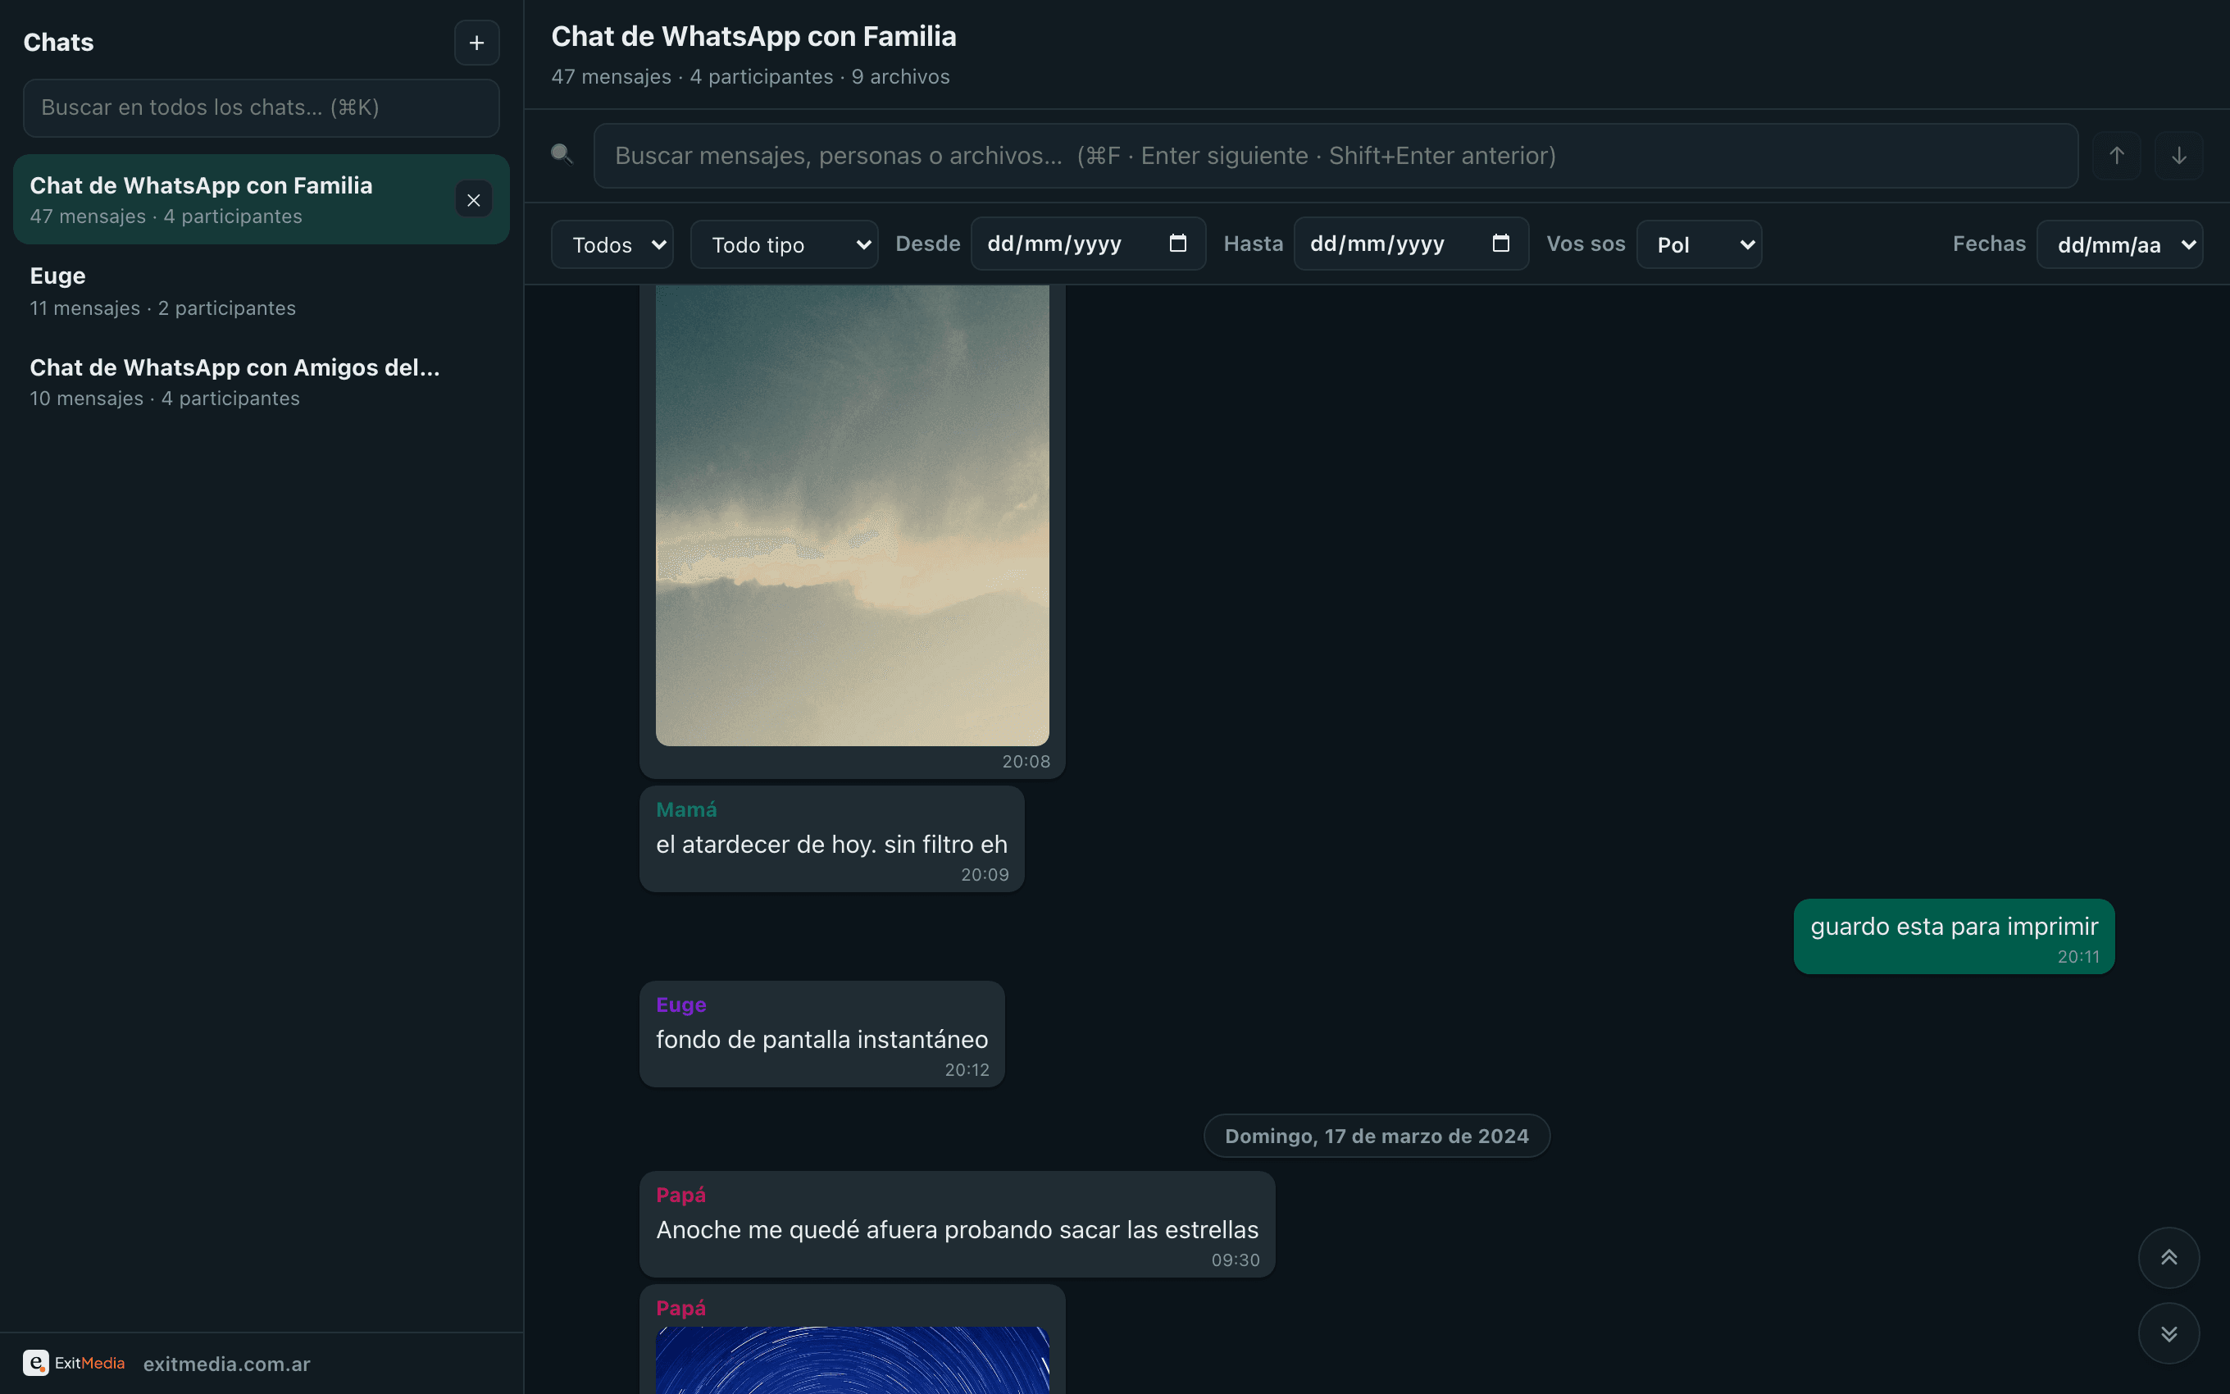
Task: Click date chip Domingo, 17 de marzo
Action: (1377, 1136)
